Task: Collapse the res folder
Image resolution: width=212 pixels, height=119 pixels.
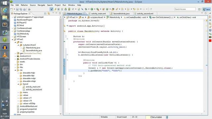Action: coord(16,70)
